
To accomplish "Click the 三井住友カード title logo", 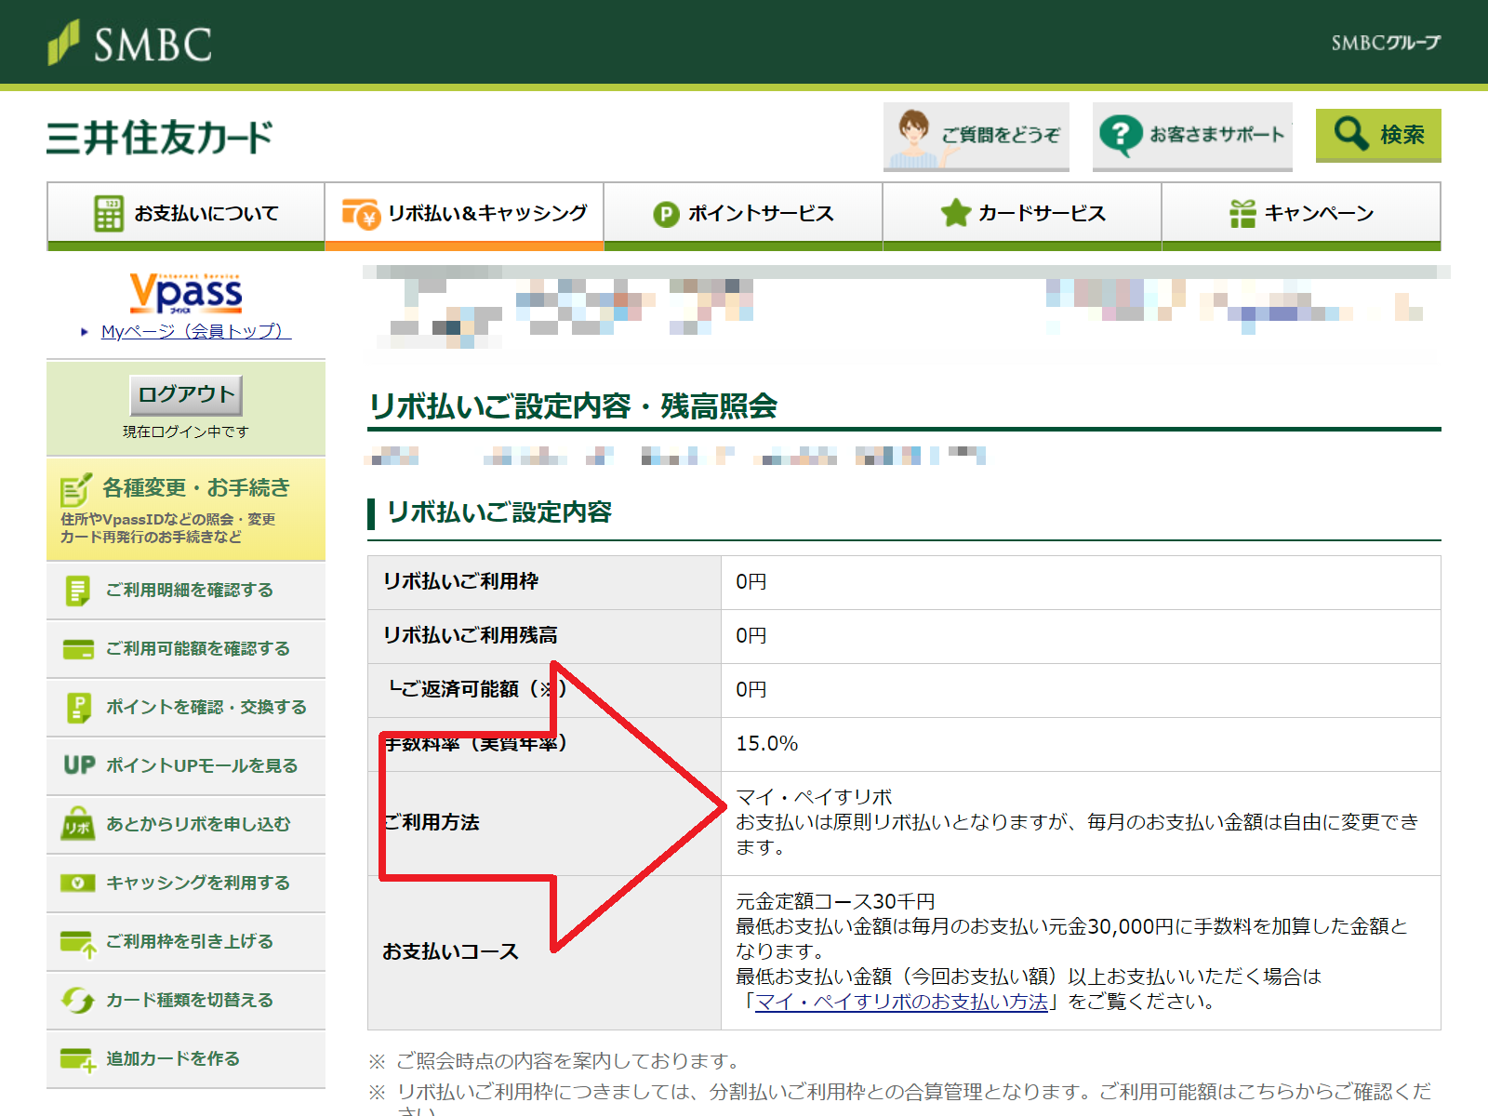I will (159, 138).
